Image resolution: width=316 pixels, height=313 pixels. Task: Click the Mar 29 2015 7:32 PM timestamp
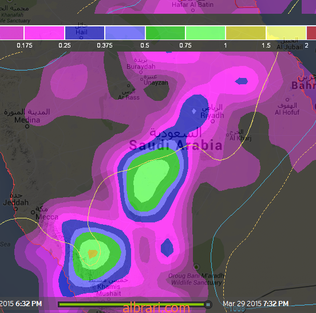[x=255, y=304]
